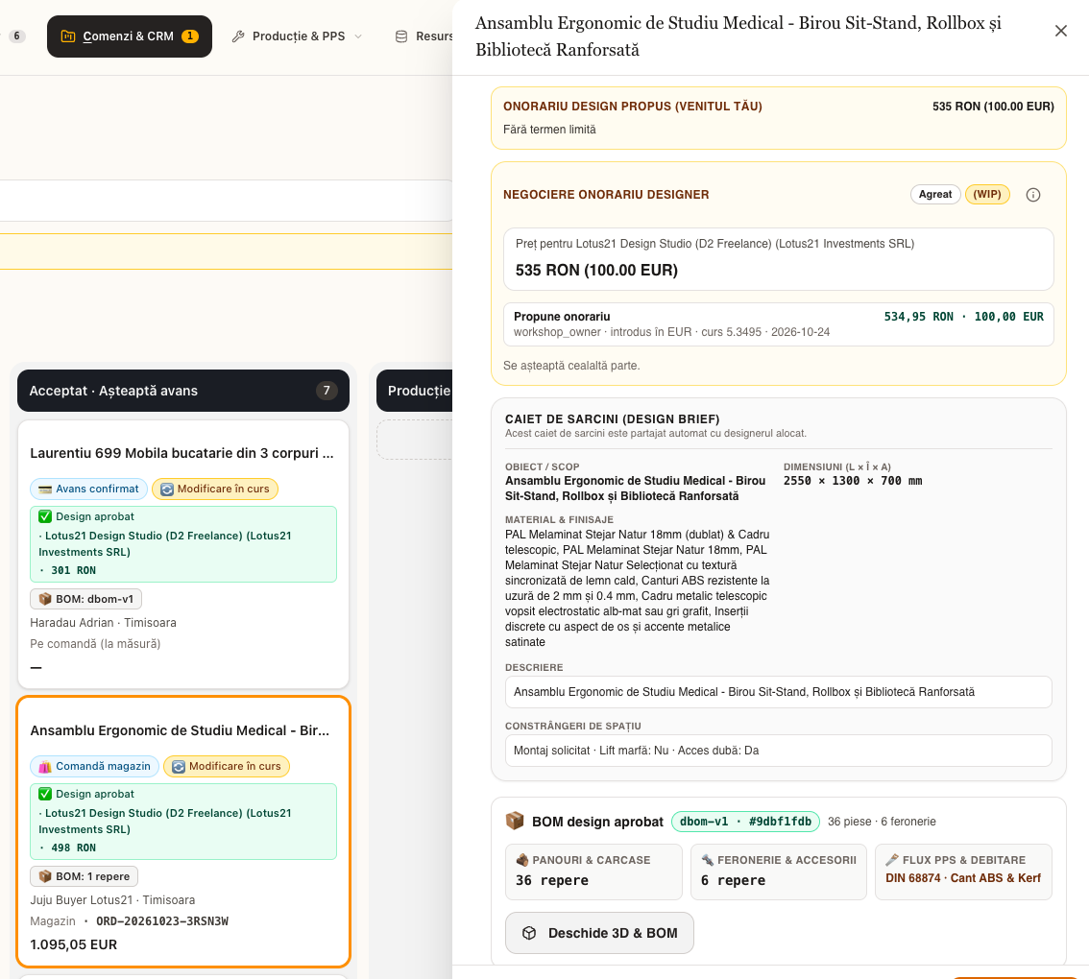Click the box icon next to BOM design aprobat
Viewport: 1089px width, 979px height.
[x=515, y=821]
